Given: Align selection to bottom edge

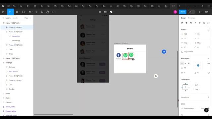Looking at the screenshot, I should click(204, 23).
